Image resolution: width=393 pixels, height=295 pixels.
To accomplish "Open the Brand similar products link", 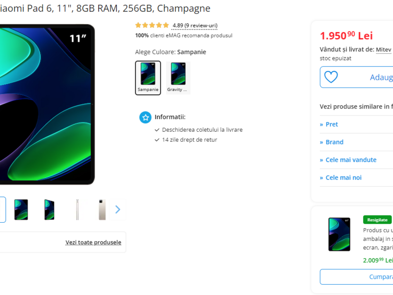I will (x=335, y=142).
